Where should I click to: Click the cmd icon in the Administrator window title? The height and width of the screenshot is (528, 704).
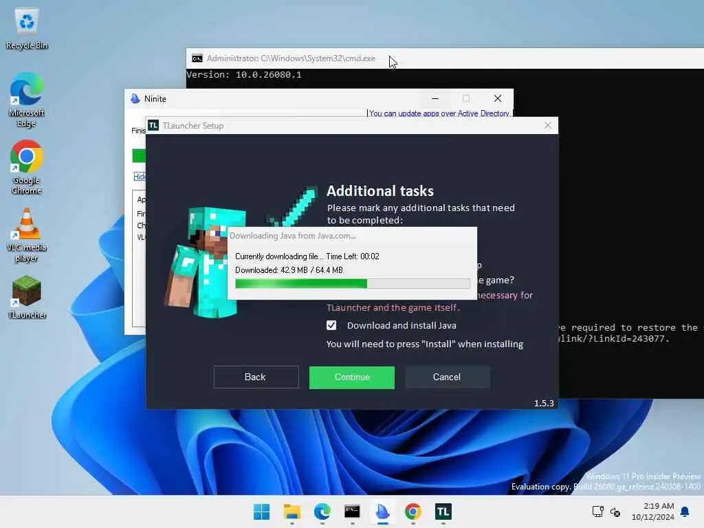pyautogui.click(x=197, y=58)
